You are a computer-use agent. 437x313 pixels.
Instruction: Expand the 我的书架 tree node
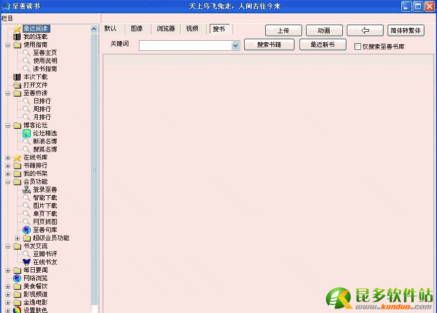8,174
